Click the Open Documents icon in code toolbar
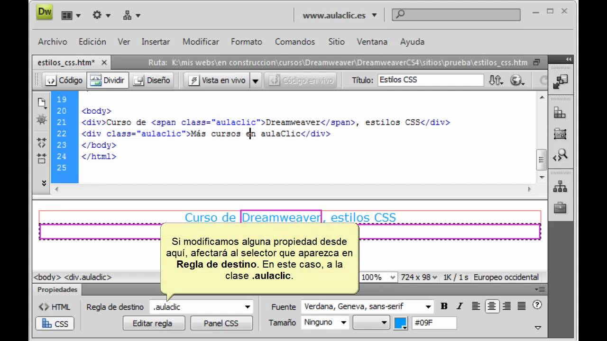Image resolution: width=607 pixels, height=341 pixels. point(42,102)
